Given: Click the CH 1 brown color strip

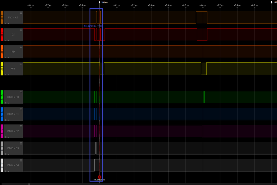Looking at the screenshot, I should click(2, 17).
